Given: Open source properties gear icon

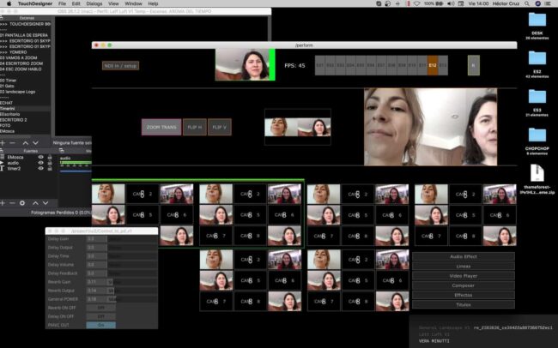Looking at the screenshot, I should [22, 202].
